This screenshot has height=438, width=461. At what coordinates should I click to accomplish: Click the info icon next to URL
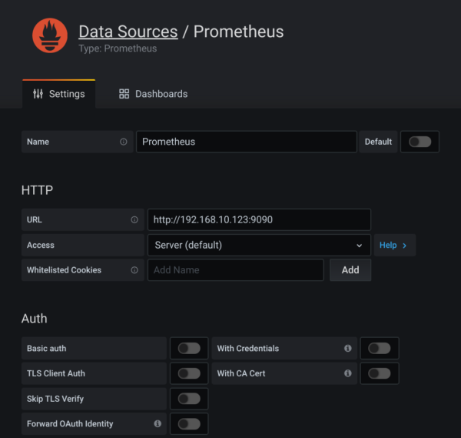134,219
